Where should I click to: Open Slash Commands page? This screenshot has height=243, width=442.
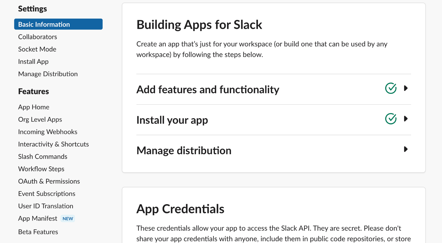43,157
